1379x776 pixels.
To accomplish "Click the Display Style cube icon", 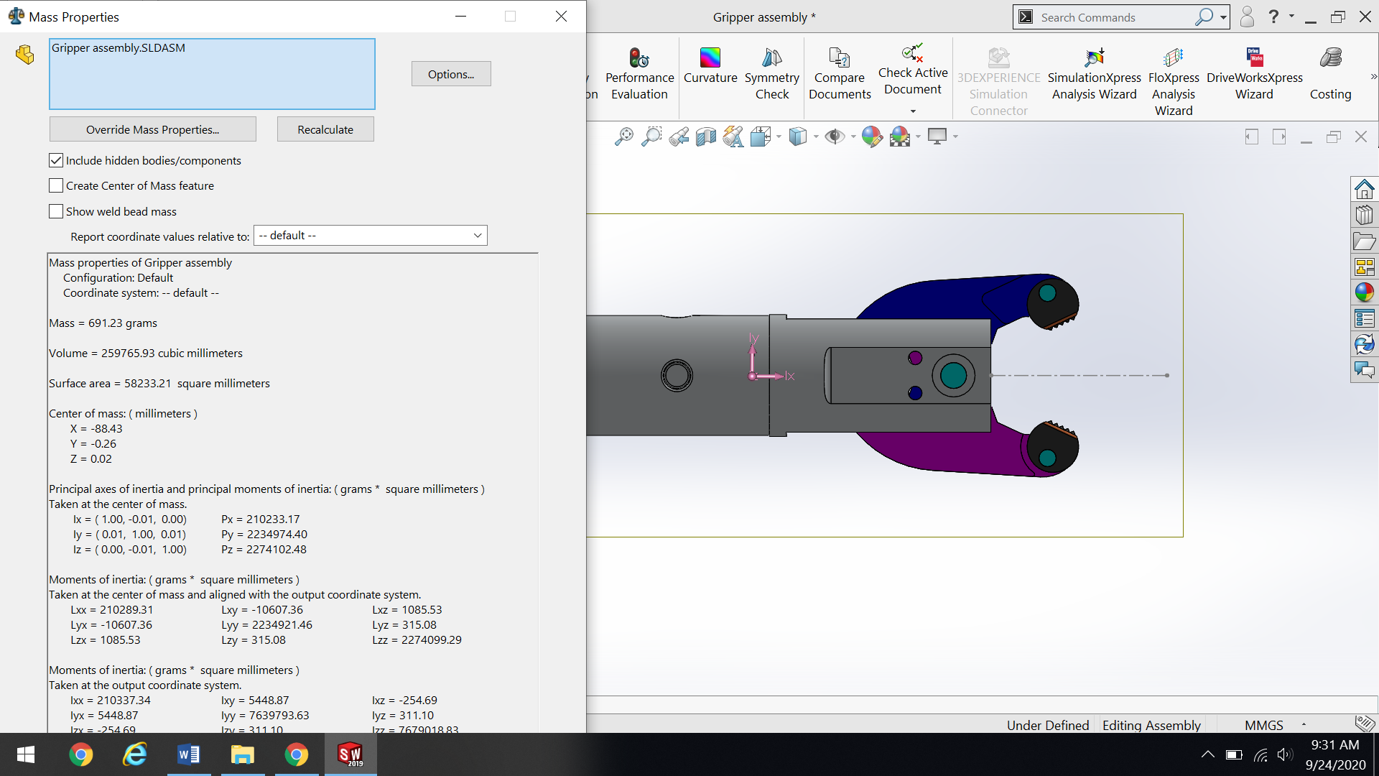I will point(797,137).
